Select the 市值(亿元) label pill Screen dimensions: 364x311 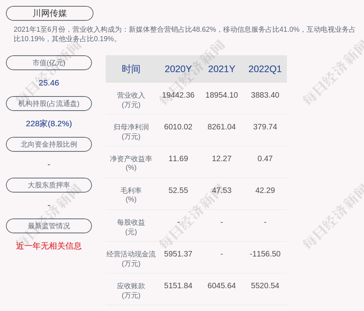point(49,63)
